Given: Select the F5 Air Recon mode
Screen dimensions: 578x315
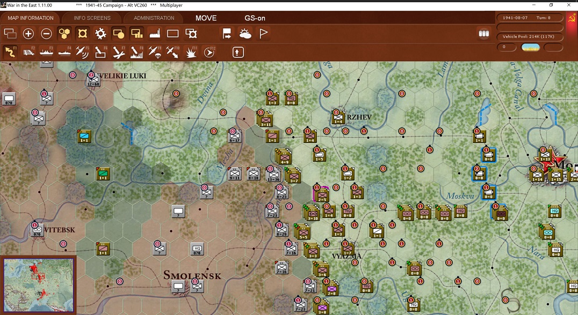Looking at the screenshot, I should coord(82,52).
